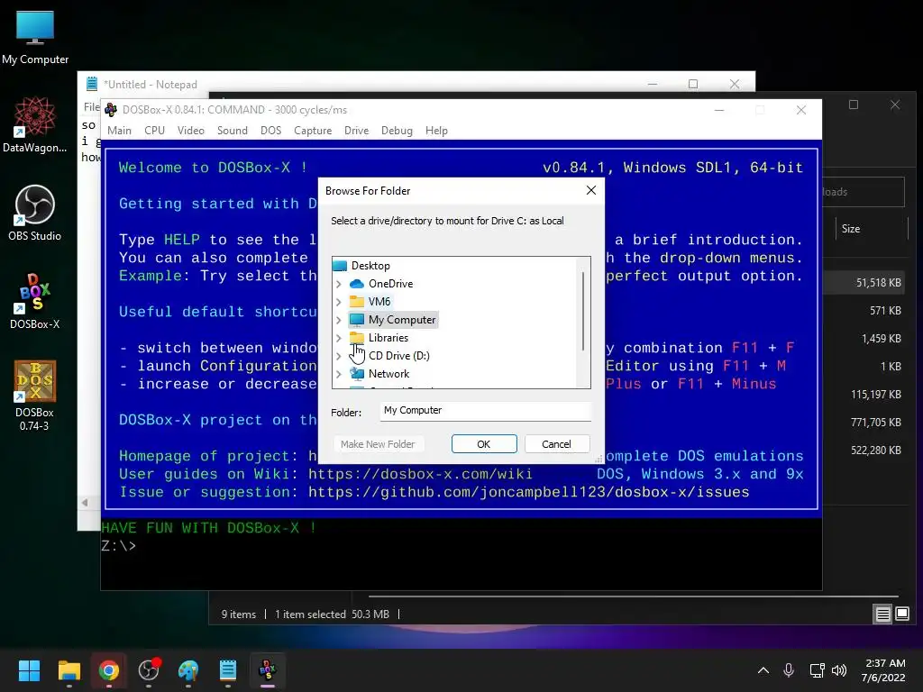Select OneDrive in the folder tree
The height and width of the screenshot is (692, 923).
point(390,284)
